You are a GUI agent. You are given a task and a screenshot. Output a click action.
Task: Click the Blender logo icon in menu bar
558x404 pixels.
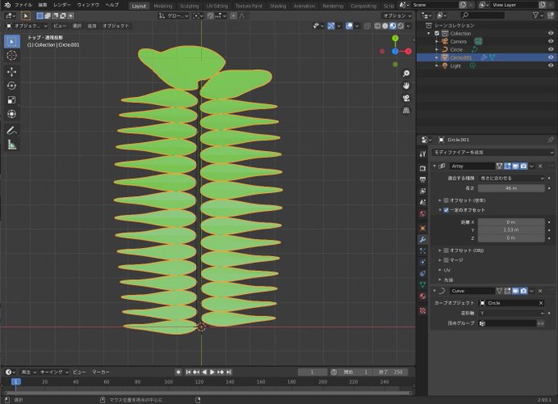point(7,5)
